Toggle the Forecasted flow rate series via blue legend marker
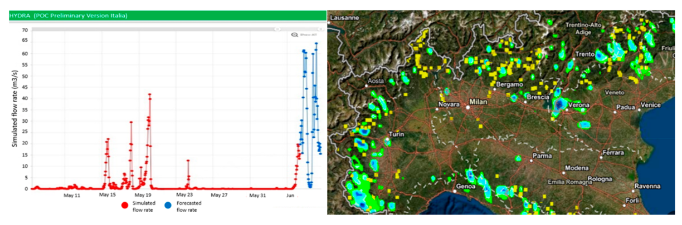682x225 pixels. coord(168,206)
